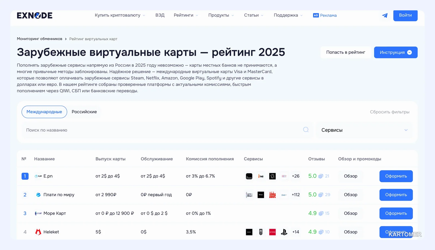Click the Войти button
Screen dimensions: 435x250
pos(405,15)
